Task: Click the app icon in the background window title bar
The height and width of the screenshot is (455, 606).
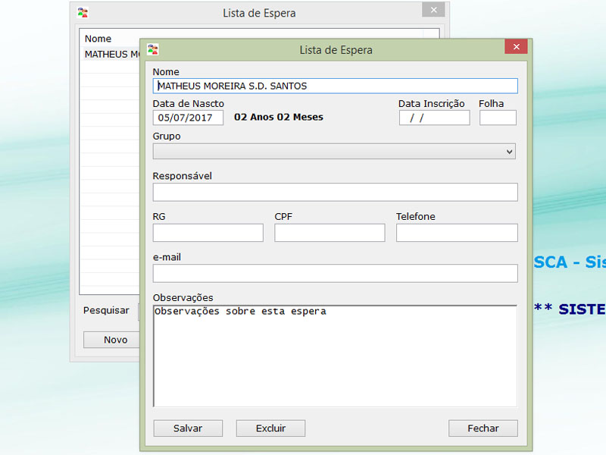Action: [83, 12]
